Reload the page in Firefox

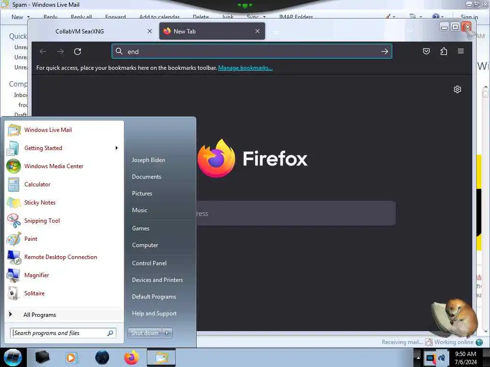tap(78, 52)
